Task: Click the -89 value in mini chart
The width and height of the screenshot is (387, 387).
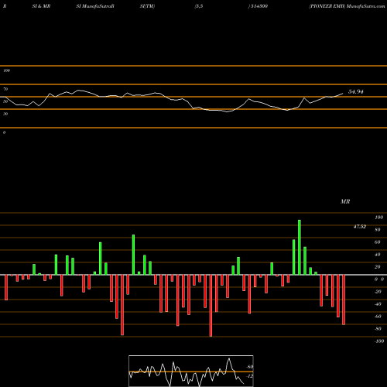Action: [250, 367]
